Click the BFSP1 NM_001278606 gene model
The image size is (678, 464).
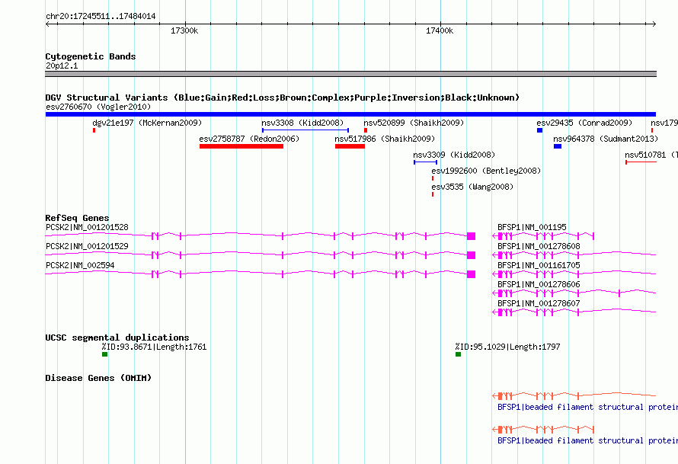click(574, 293)
